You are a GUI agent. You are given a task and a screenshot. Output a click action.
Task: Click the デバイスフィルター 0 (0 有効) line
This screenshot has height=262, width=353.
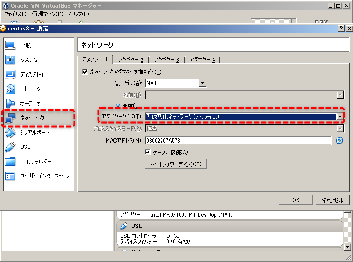coord(155,242)
